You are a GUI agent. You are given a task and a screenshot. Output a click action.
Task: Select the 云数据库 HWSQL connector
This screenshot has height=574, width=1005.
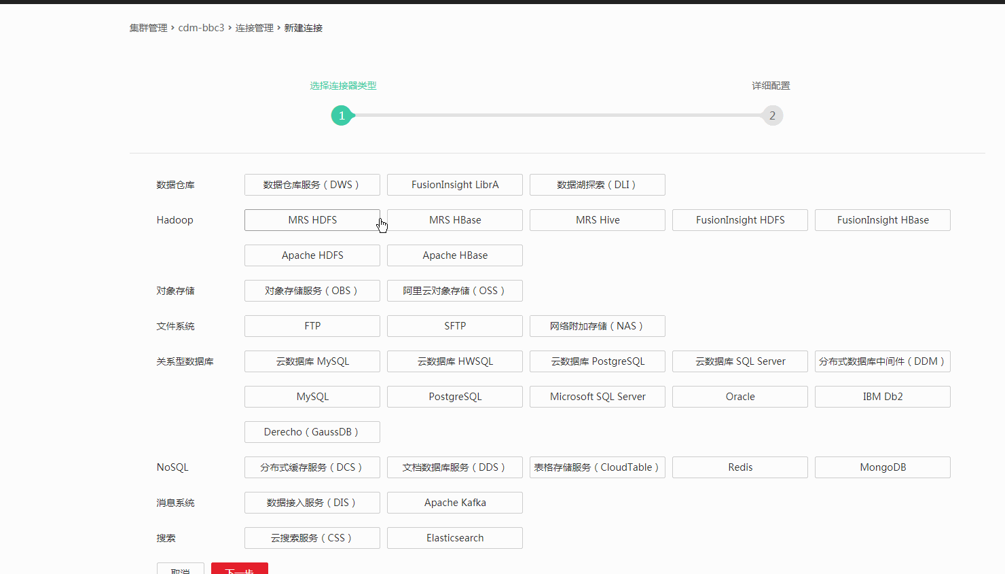(x=455, y=361)
